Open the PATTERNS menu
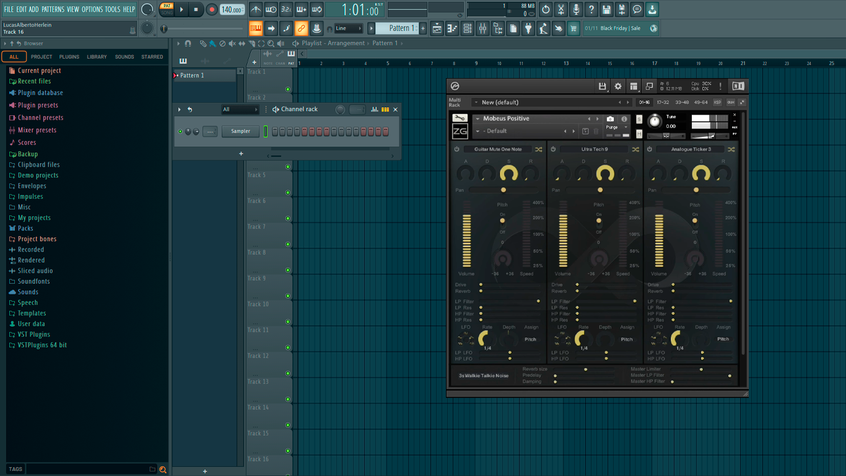Screen dimensions: 846x476 53,9
